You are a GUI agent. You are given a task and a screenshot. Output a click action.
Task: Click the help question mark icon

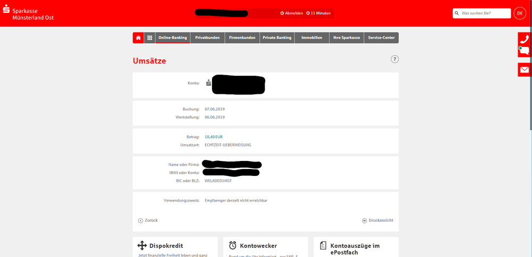click(395, 59)
